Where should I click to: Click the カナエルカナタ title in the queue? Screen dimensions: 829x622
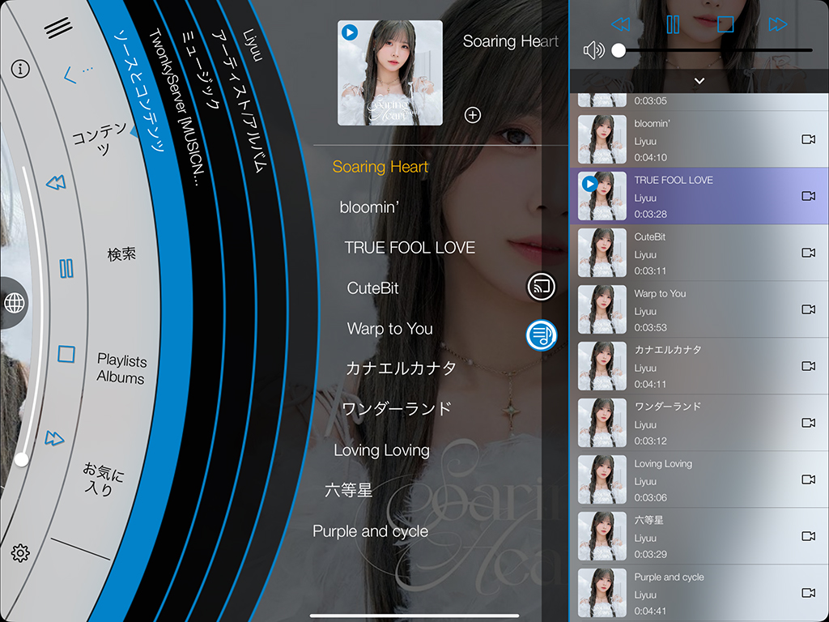pyautogui.click(x=668, y=350)
